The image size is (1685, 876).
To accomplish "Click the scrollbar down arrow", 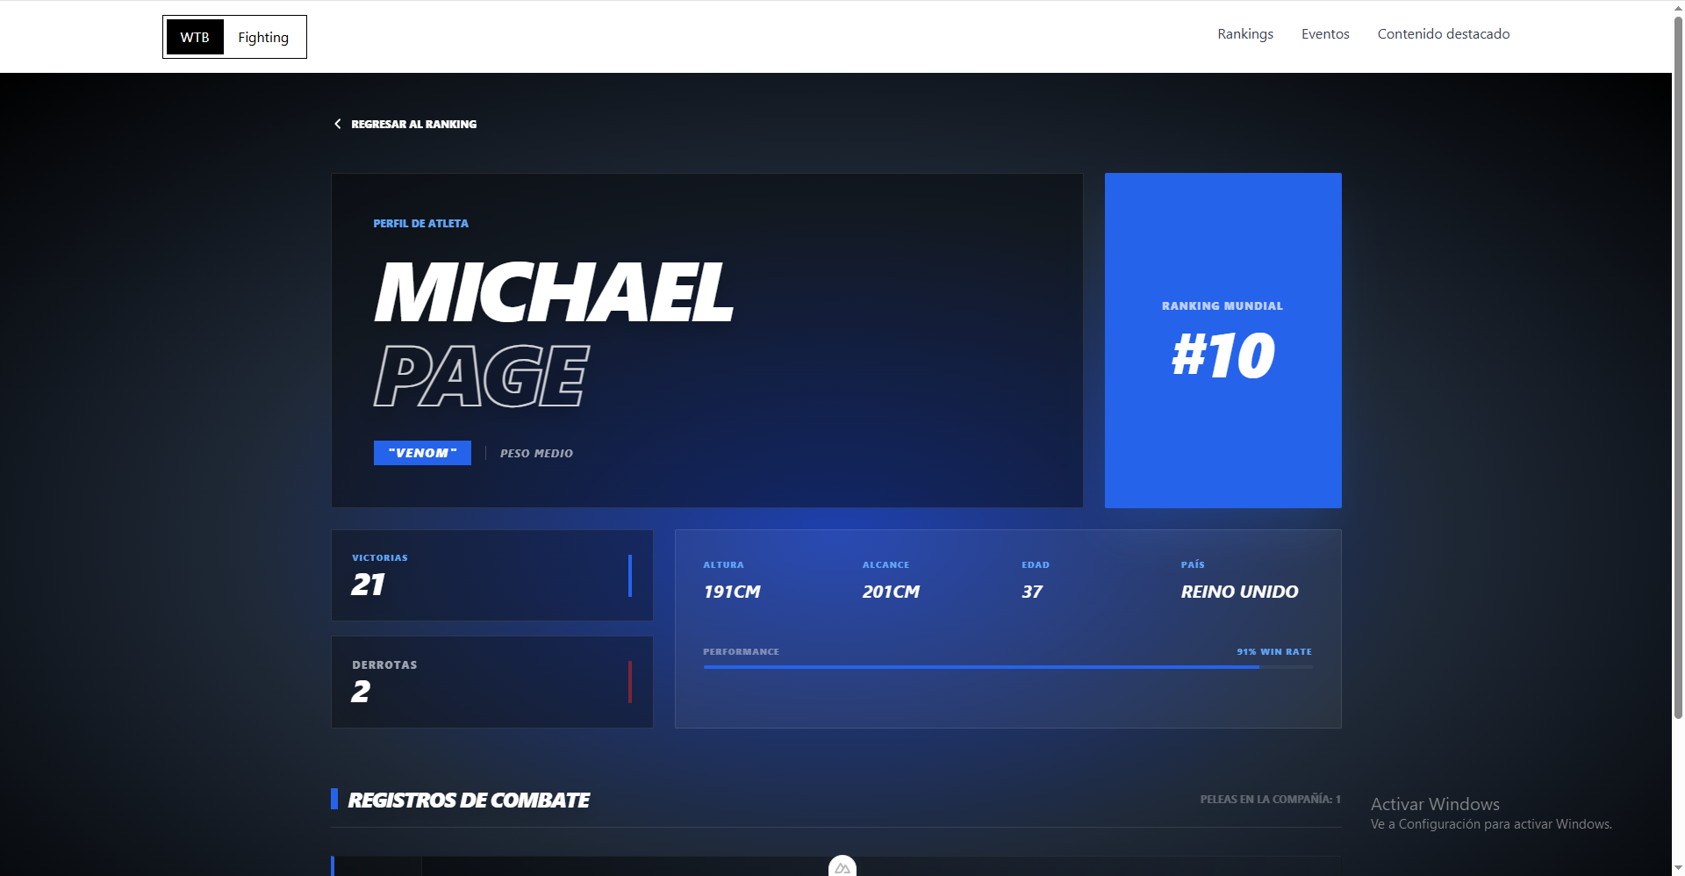I will (1678, 868).
